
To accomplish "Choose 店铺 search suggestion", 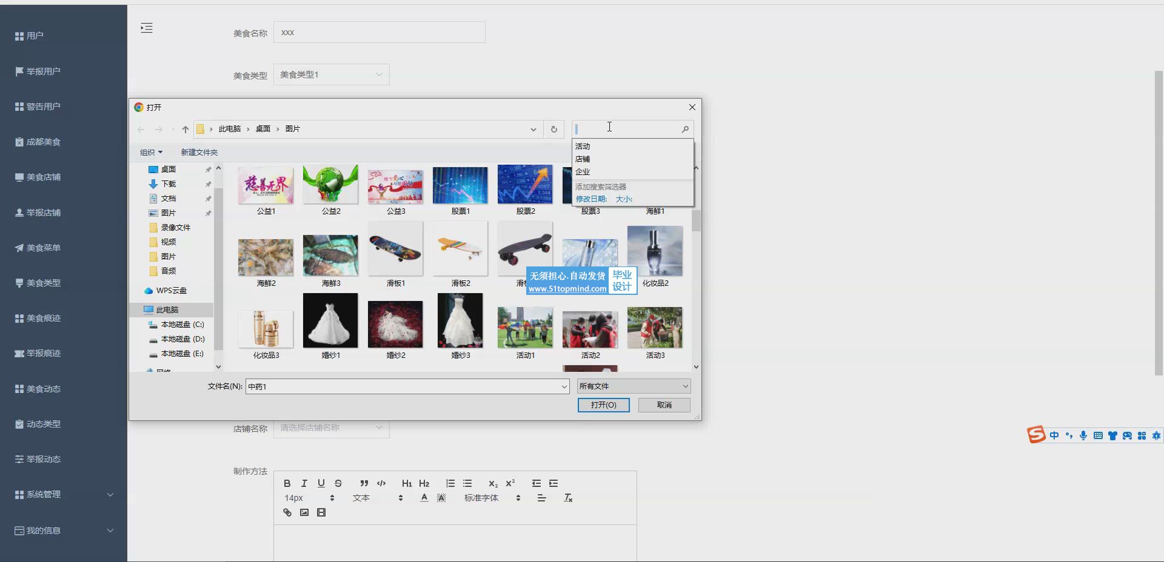I will point(633,159).
